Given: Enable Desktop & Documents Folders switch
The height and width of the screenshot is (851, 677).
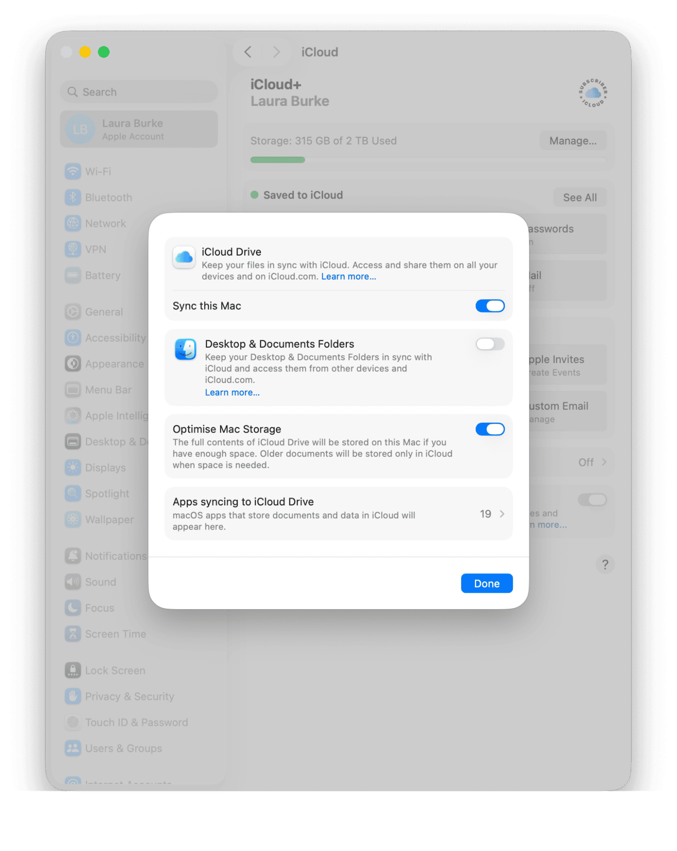Looking at the screenshot, I should pyautogui.click(x=490, y=344).
